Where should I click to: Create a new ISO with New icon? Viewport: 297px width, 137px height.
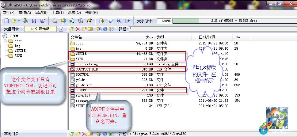[x=7, y=21]
